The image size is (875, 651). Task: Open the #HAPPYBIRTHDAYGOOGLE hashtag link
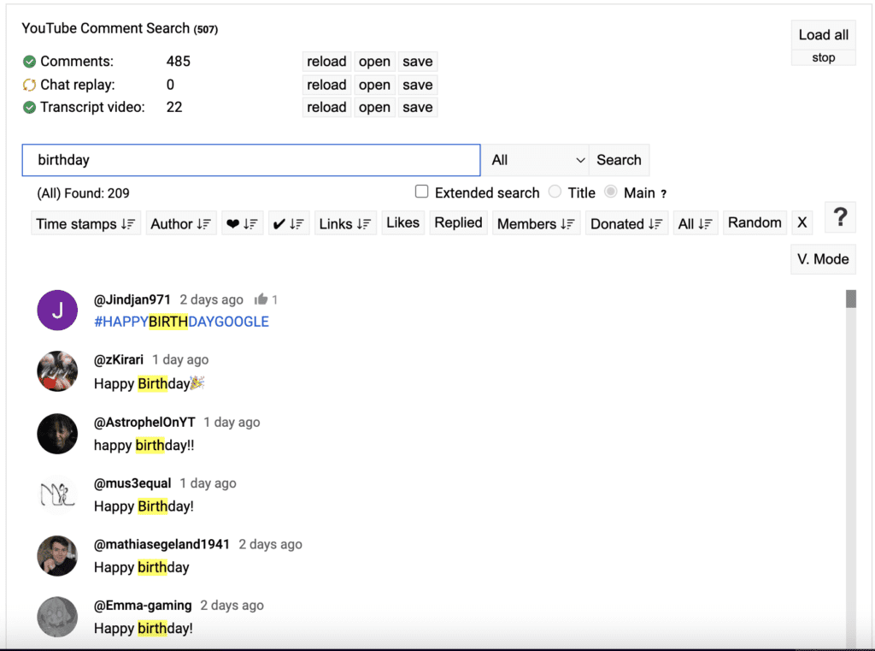tap(181, 322)
